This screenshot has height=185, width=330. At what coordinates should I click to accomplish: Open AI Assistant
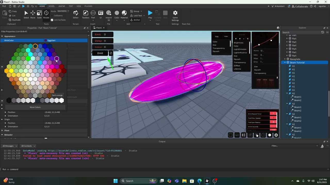278,6
